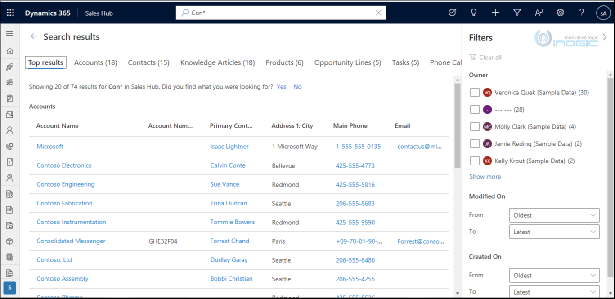Check the Molly Clark owner filter

coord(475,127)
